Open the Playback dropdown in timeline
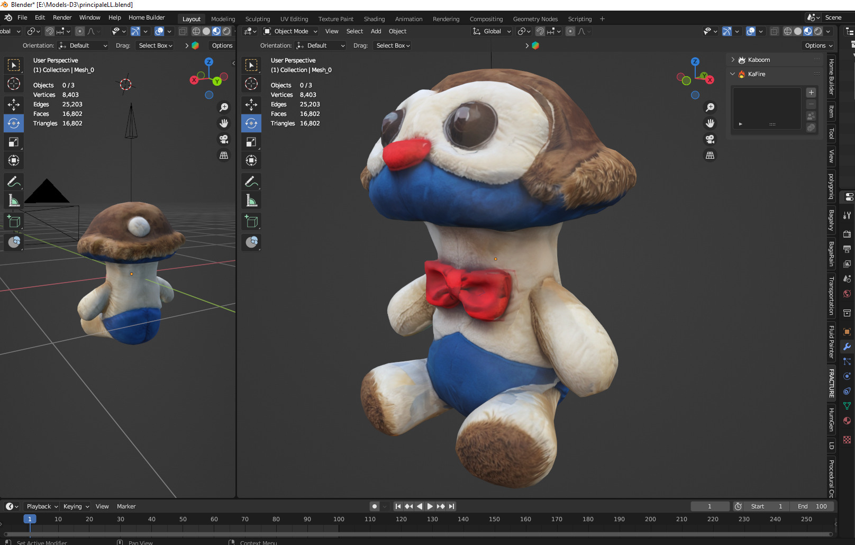Image resolution: width=855 pixels, height=545 pixels. 42,506
